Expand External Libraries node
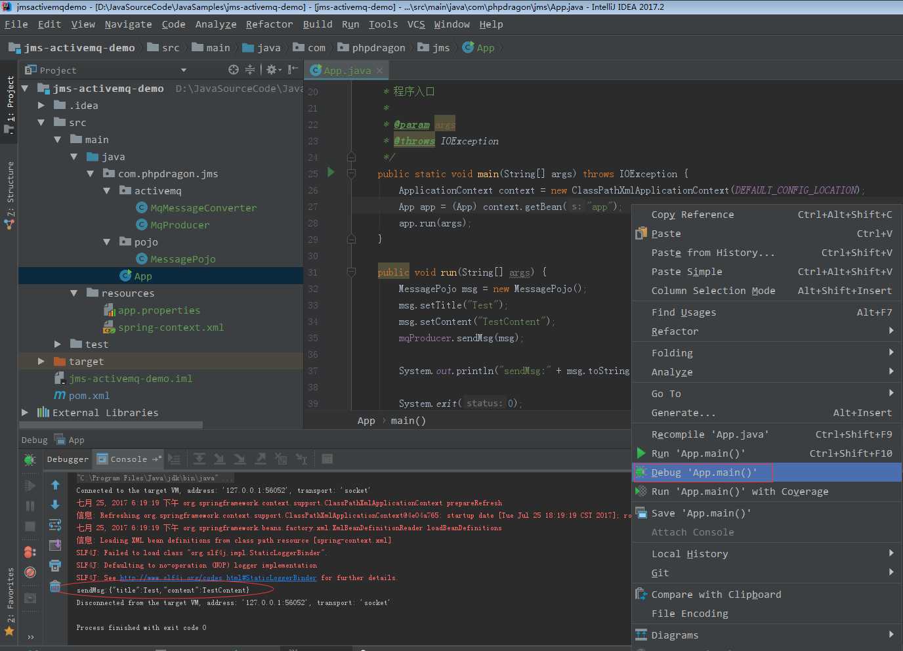This screenshot has height=651, width=903. (25, 413)
